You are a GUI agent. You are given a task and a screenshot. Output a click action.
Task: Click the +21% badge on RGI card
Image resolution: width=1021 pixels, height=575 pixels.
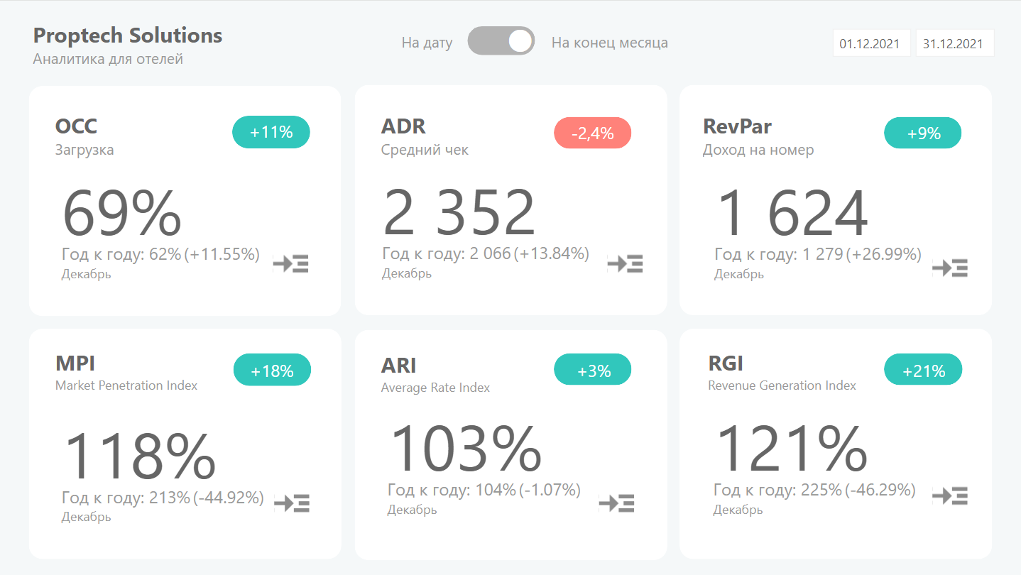point(923,370)
